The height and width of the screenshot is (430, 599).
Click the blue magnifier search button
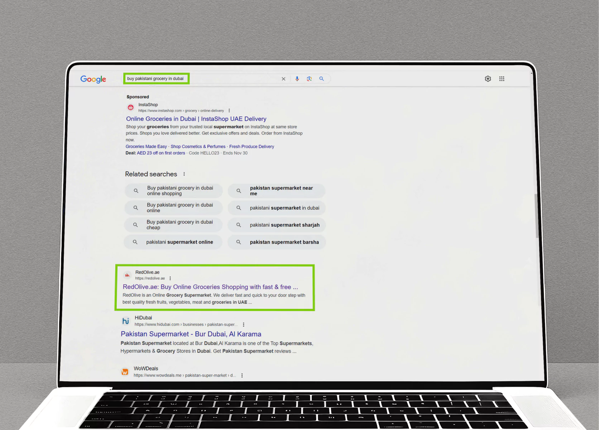[x=321, y=79]
